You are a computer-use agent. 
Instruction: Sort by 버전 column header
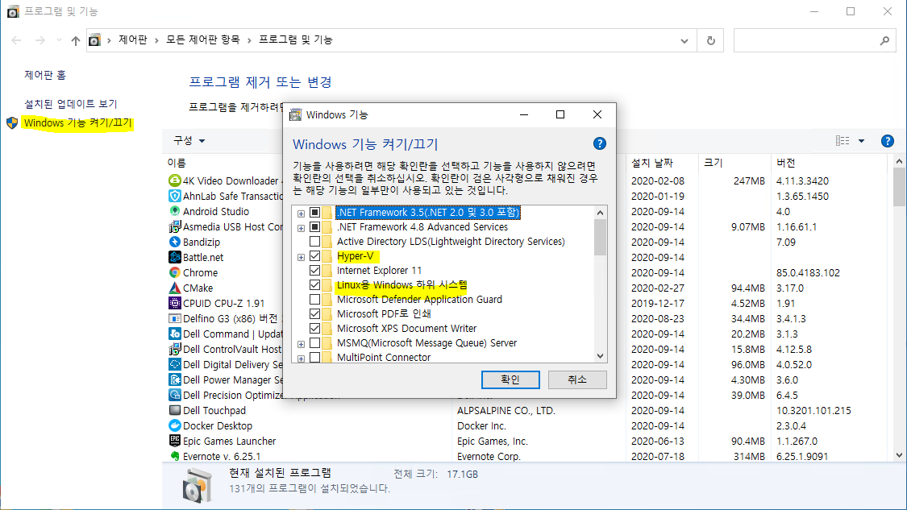(x=785, y=163)
